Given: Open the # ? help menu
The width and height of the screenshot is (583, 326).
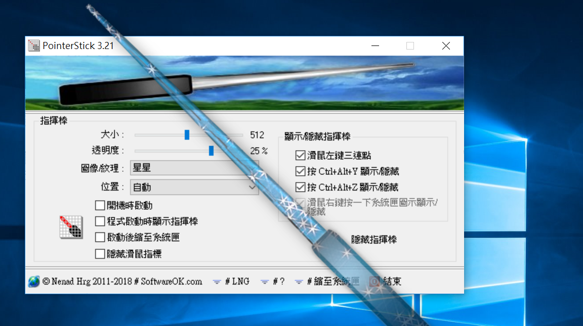Looking at the screenshot, I should tap(278, 282).
